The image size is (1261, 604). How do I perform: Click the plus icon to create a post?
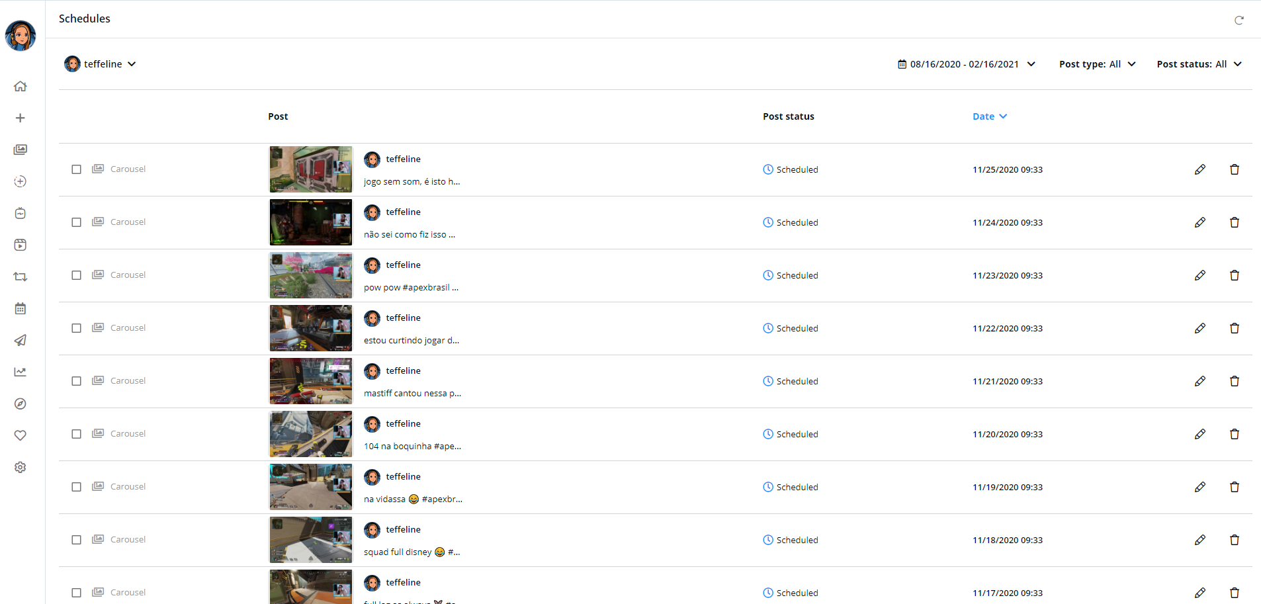coord(21,118)
